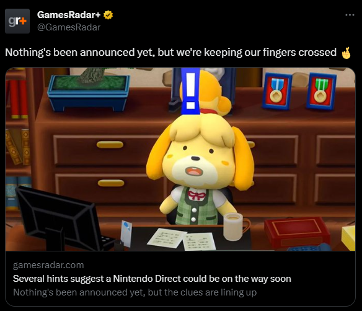Click the red box on the desk
This screenshot has height=311, width=362.
tap(298, 233)
